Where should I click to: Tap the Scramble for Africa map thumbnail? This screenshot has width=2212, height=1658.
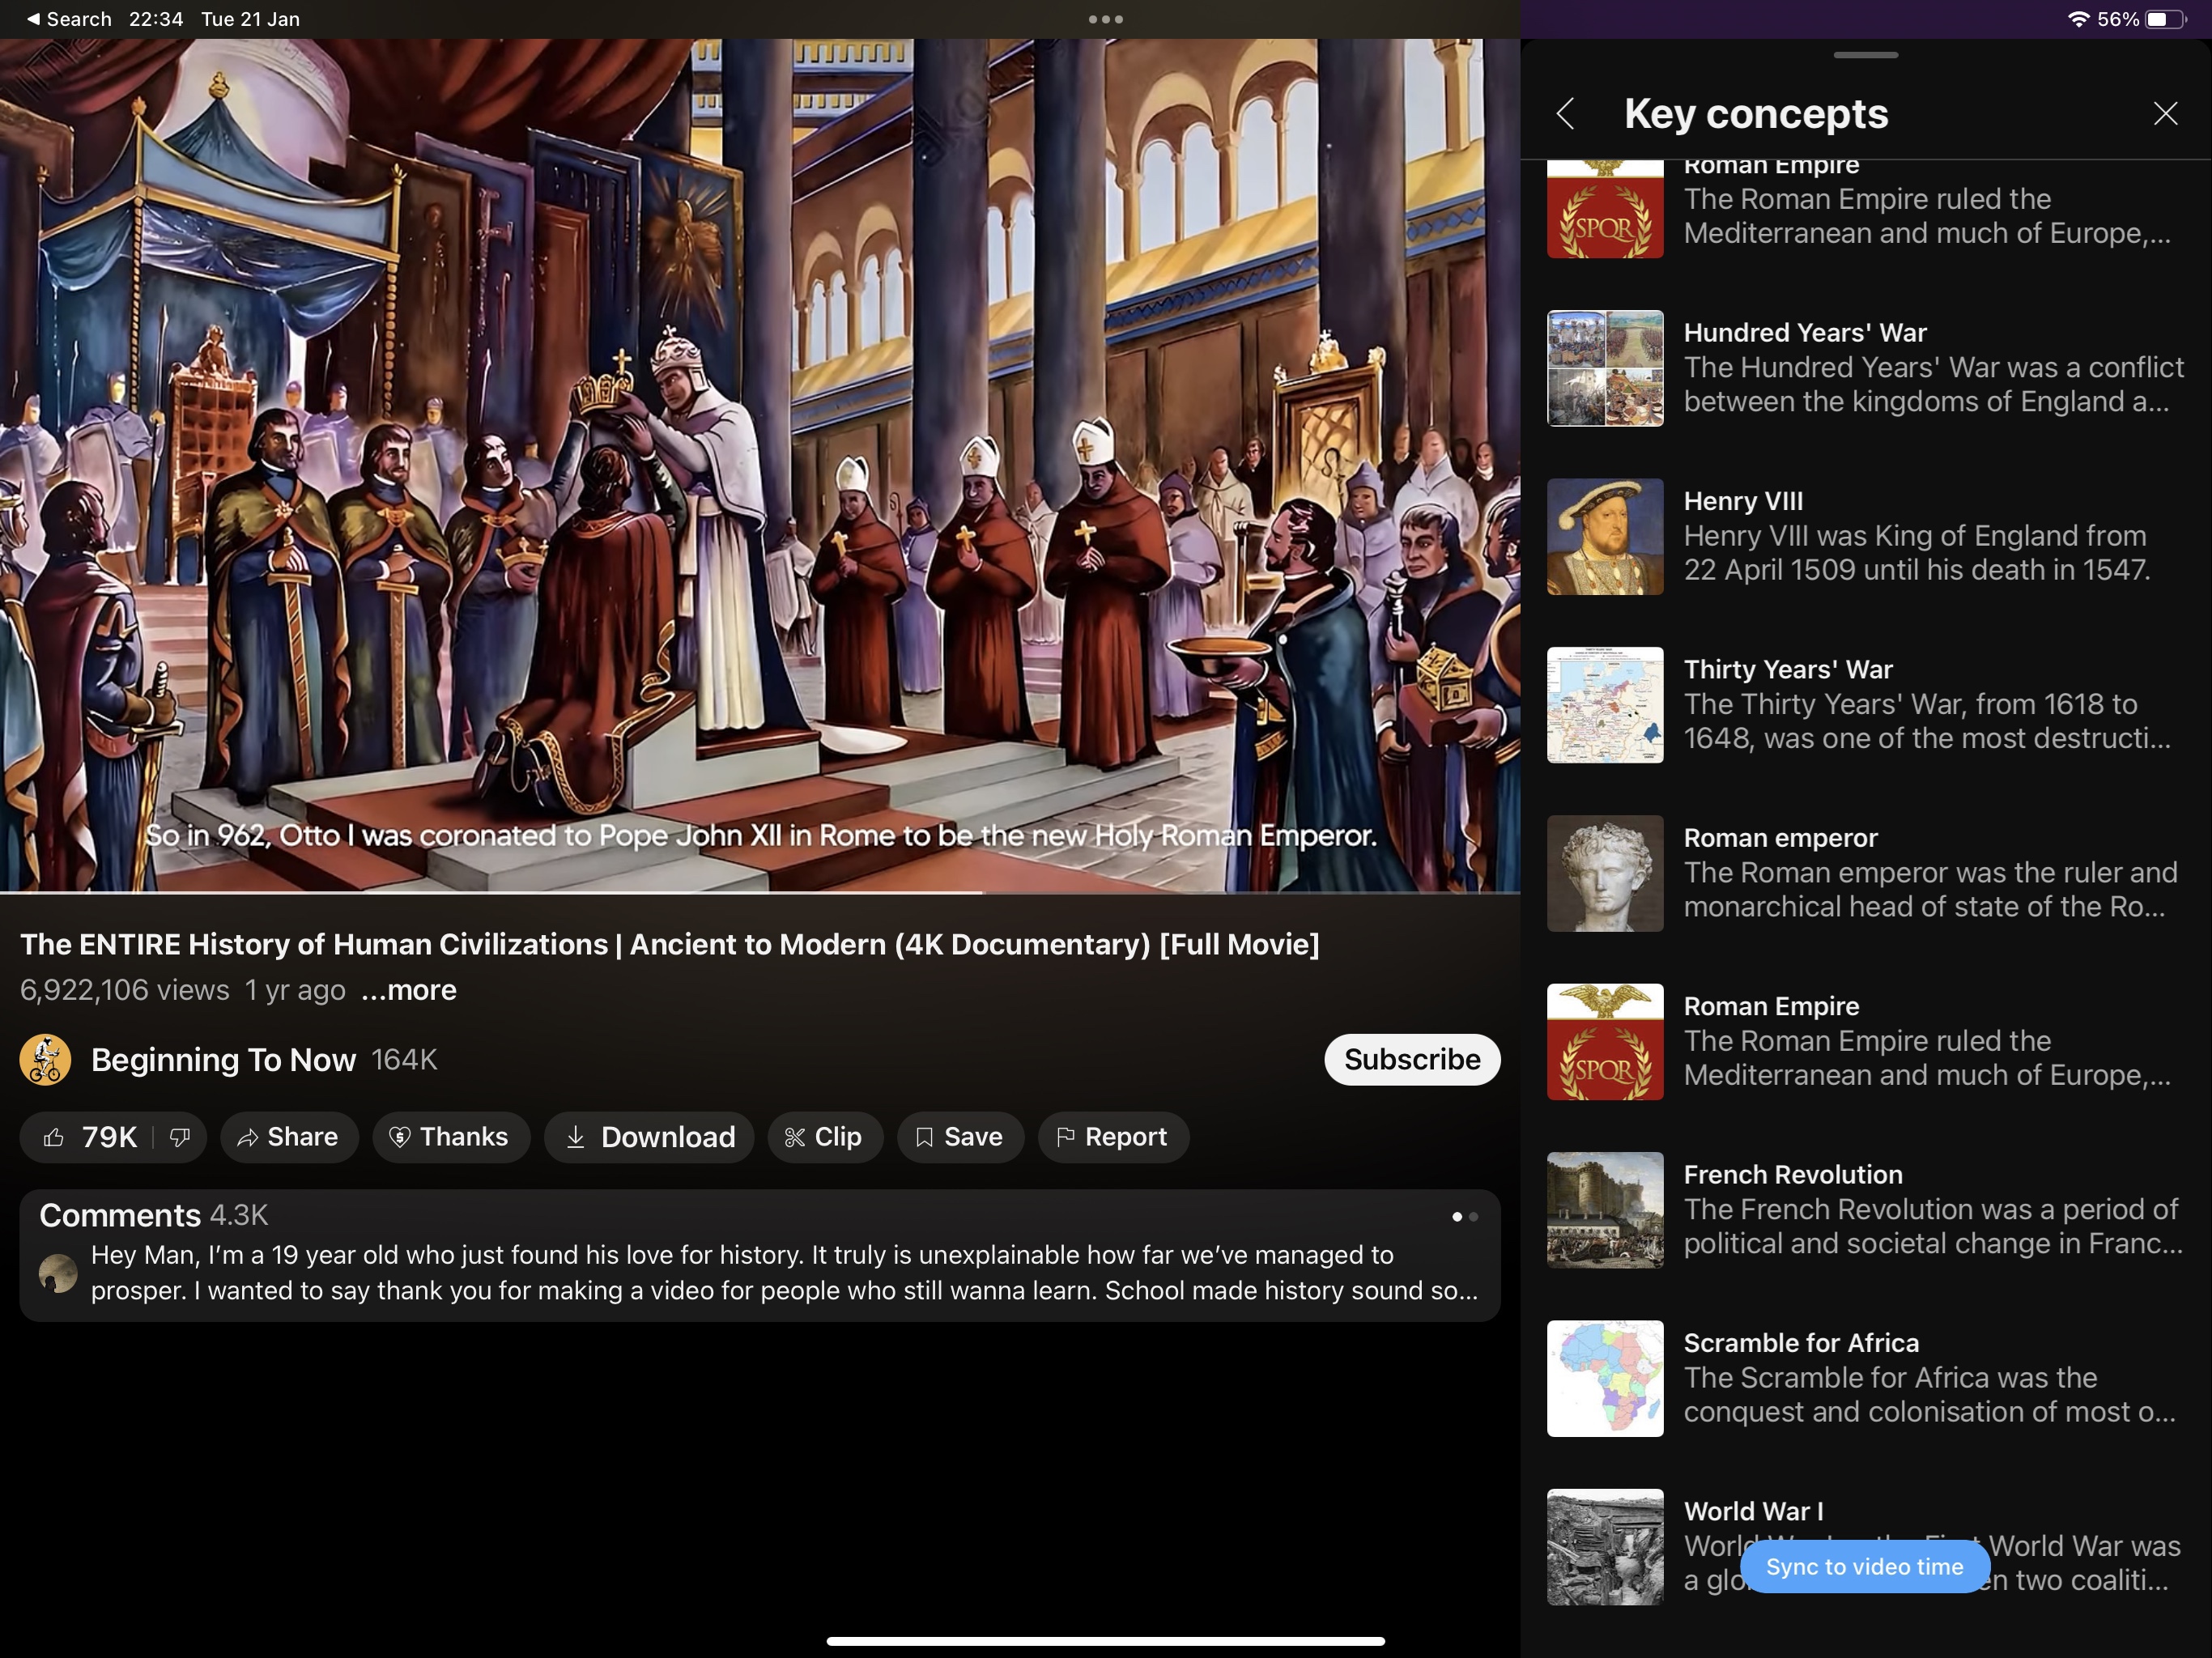point(1605,1378)
